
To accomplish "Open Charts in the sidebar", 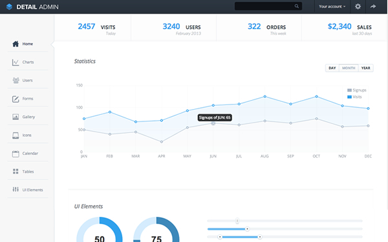I will pyautogui.click(x=28, y=62).
